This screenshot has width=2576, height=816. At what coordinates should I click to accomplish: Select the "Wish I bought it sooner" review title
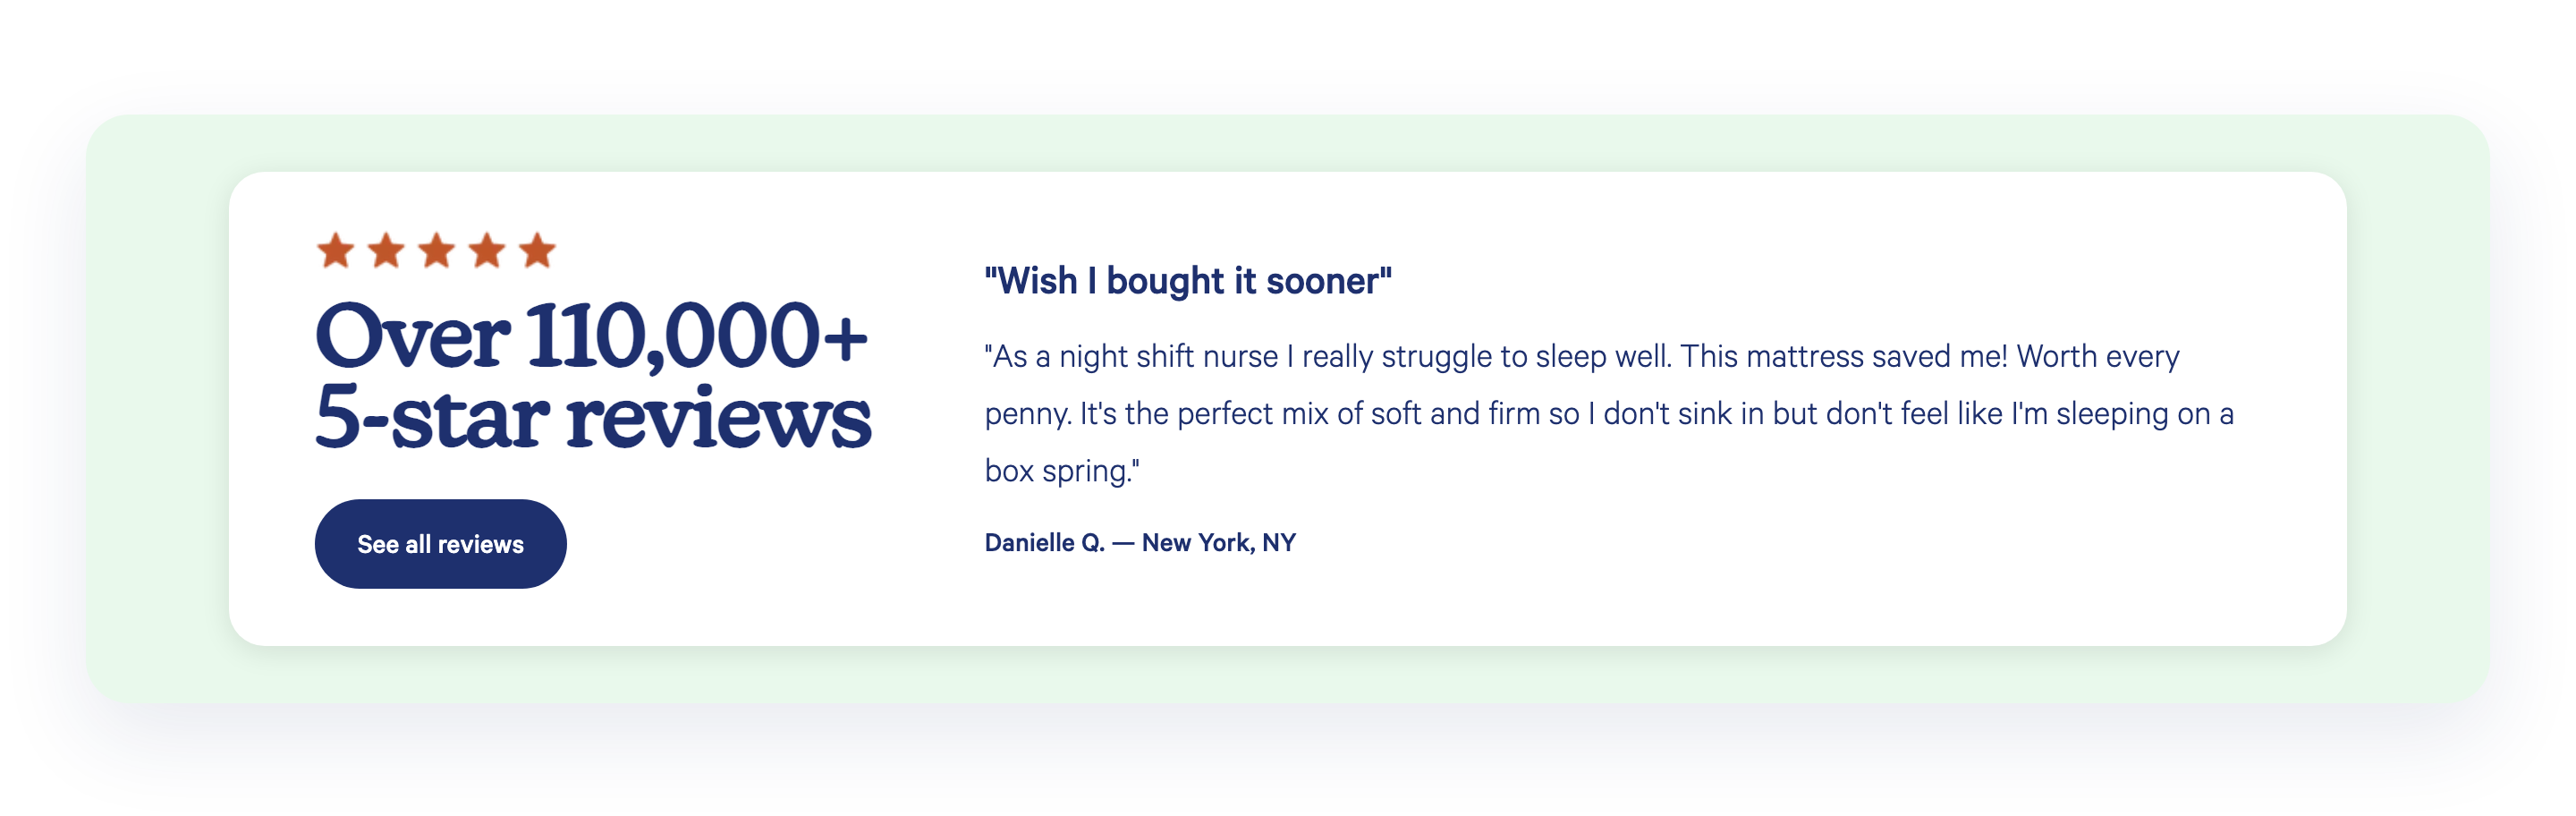[x=1188, y=281]
